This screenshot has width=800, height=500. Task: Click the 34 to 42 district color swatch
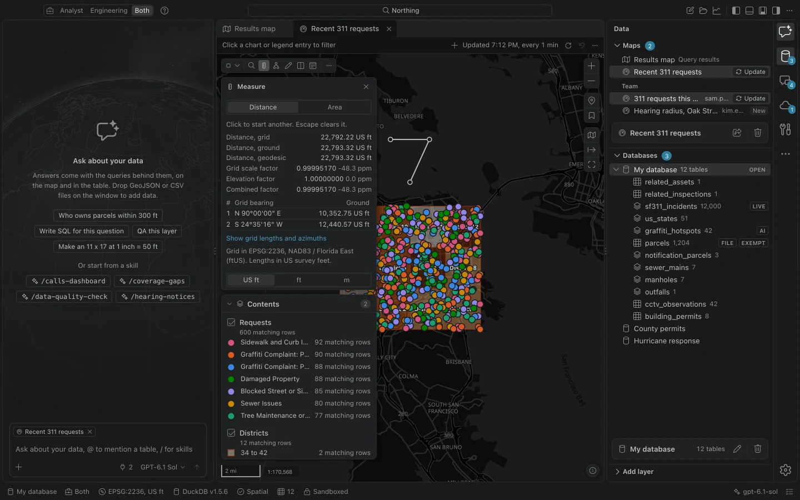[x=231, y=453]
